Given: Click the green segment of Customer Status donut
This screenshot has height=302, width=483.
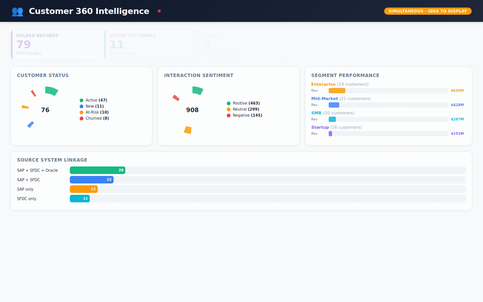Looking at the screenshot, I should 52,91.
